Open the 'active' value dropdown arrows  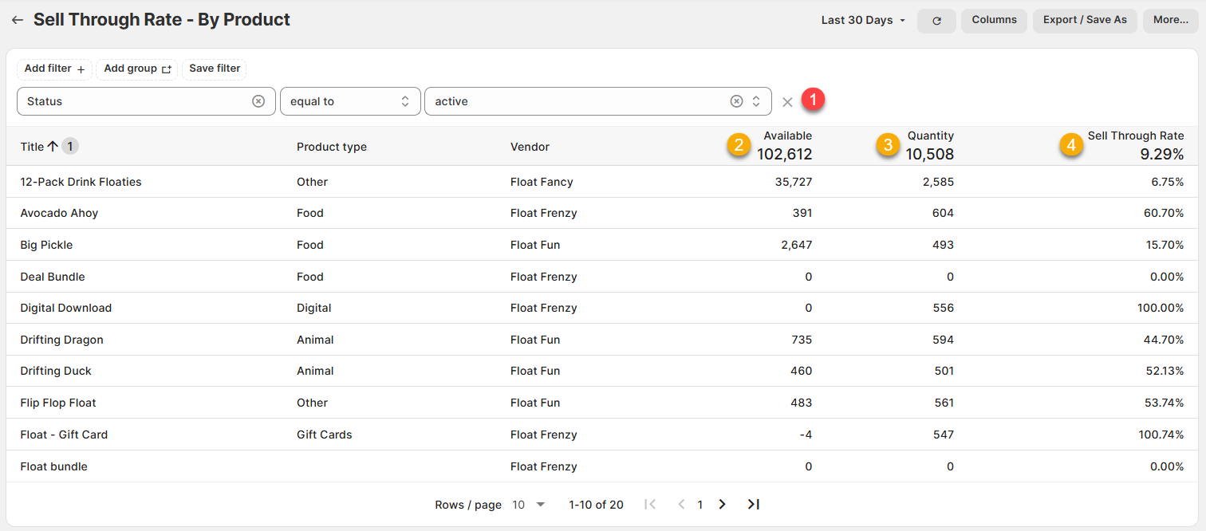[x=756, y=101]
